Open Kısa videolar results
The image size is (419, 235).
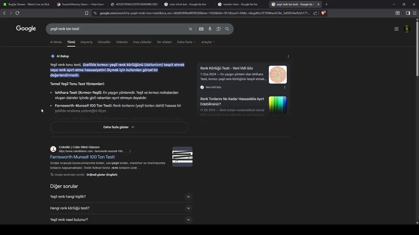click(142, 42)
